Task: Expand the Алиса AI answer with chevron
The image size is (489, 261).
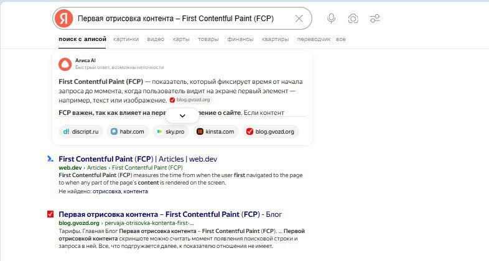Action: click(182, 116)
